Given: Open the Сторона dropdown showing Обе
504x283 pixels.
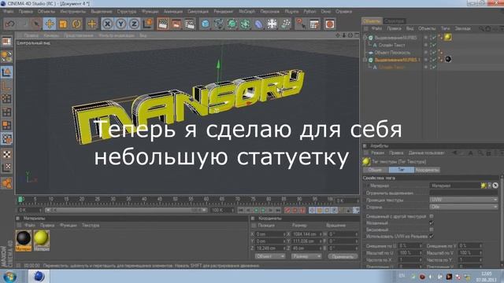Looking at the screenshot, I should pyautogui.click(x=464, y=207).
